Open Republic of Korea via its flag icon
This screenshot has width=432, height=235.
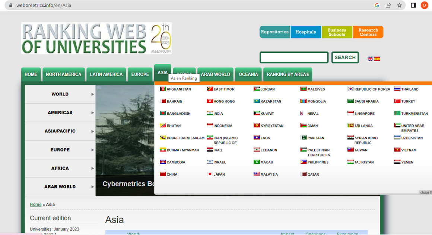point(350,89)
